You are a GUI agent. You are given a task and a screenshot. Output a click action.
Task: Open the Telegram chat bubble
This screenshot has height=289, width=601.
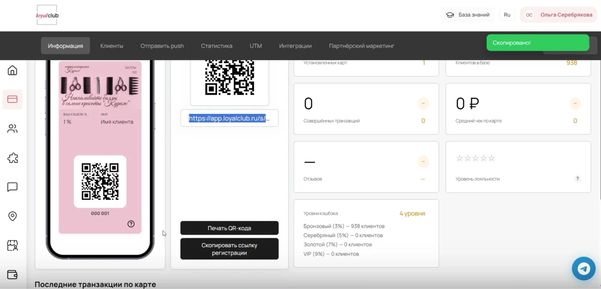583,268
